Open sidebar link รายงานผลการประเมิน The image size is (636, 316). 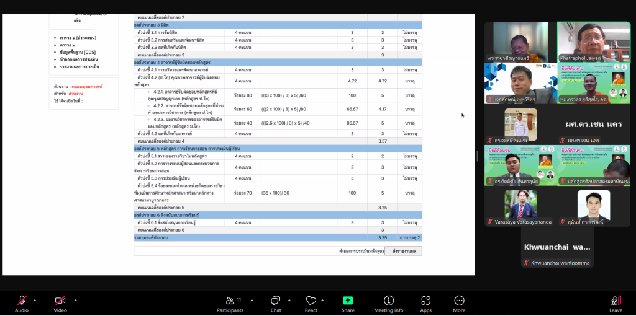tap(79, 67)
